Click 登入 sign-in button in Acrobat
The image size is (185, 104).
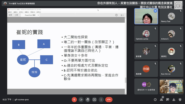[x=122, y=15]
